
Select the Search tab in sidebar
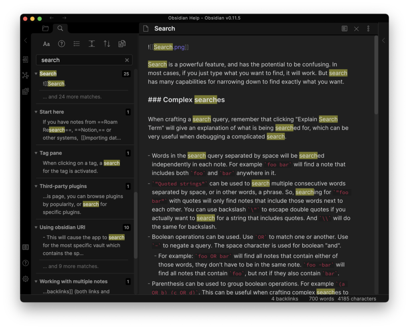point(60,28)
